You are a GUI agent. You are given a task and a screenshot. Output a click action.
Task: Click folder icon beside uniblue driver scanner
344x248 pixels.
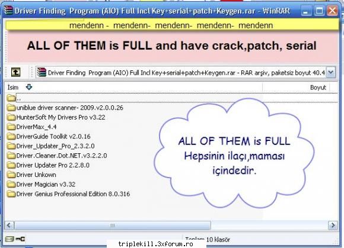11,108
